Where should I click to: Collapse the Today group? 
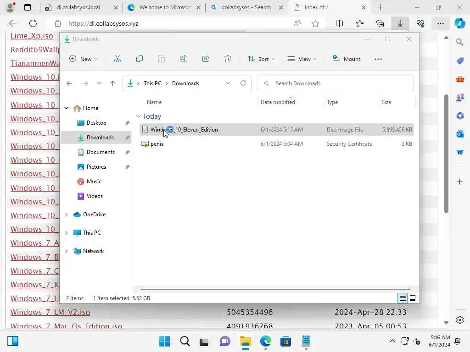138,116
